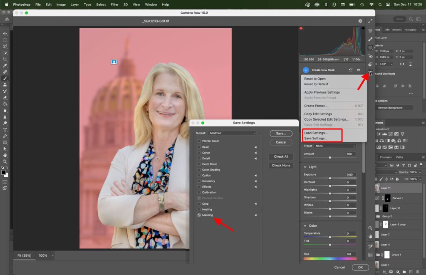Toggle Camera Raw full screen mode
This screenshot has width=426, height=275.
370,21
